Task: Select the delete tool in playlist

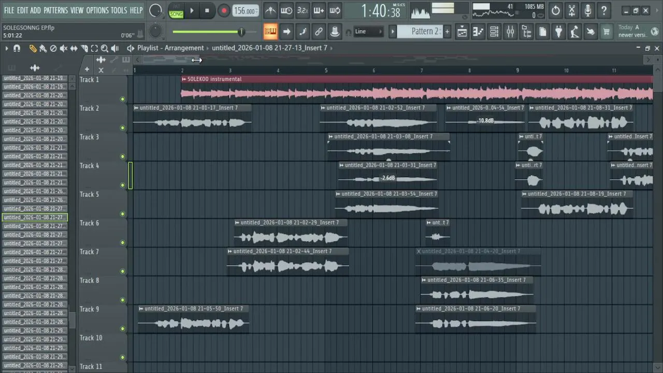Action: [53, 48]
